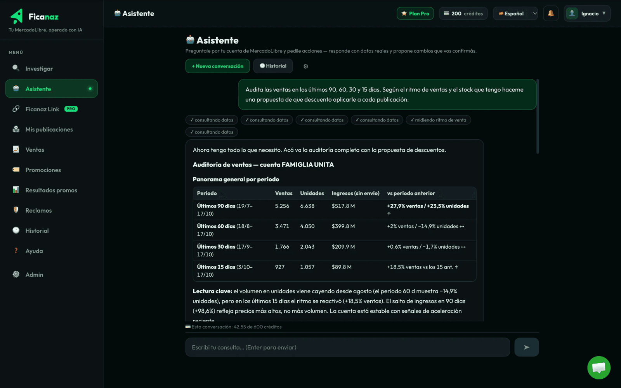
Task: Click the Reclamos shield icon
Action: [16, 210]
